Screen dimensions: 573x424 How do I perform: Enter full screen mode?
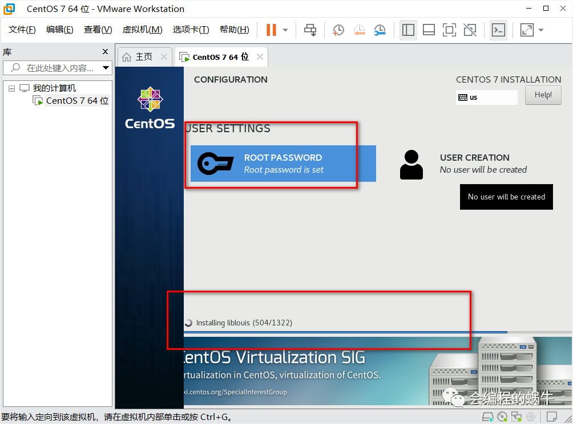click(x=449, y=30)
